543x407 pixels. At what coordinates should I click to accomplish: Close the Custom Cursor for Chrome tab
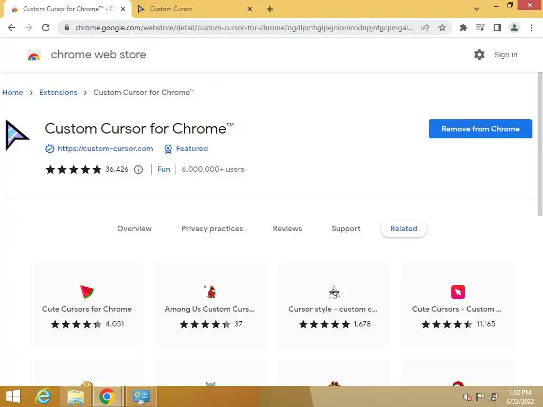tap(123, 9)
